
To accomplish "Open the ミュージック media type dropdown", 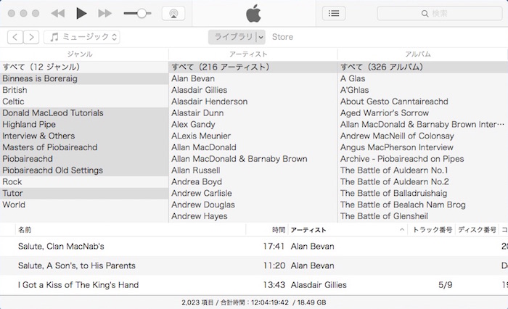I will click(82, 37).
